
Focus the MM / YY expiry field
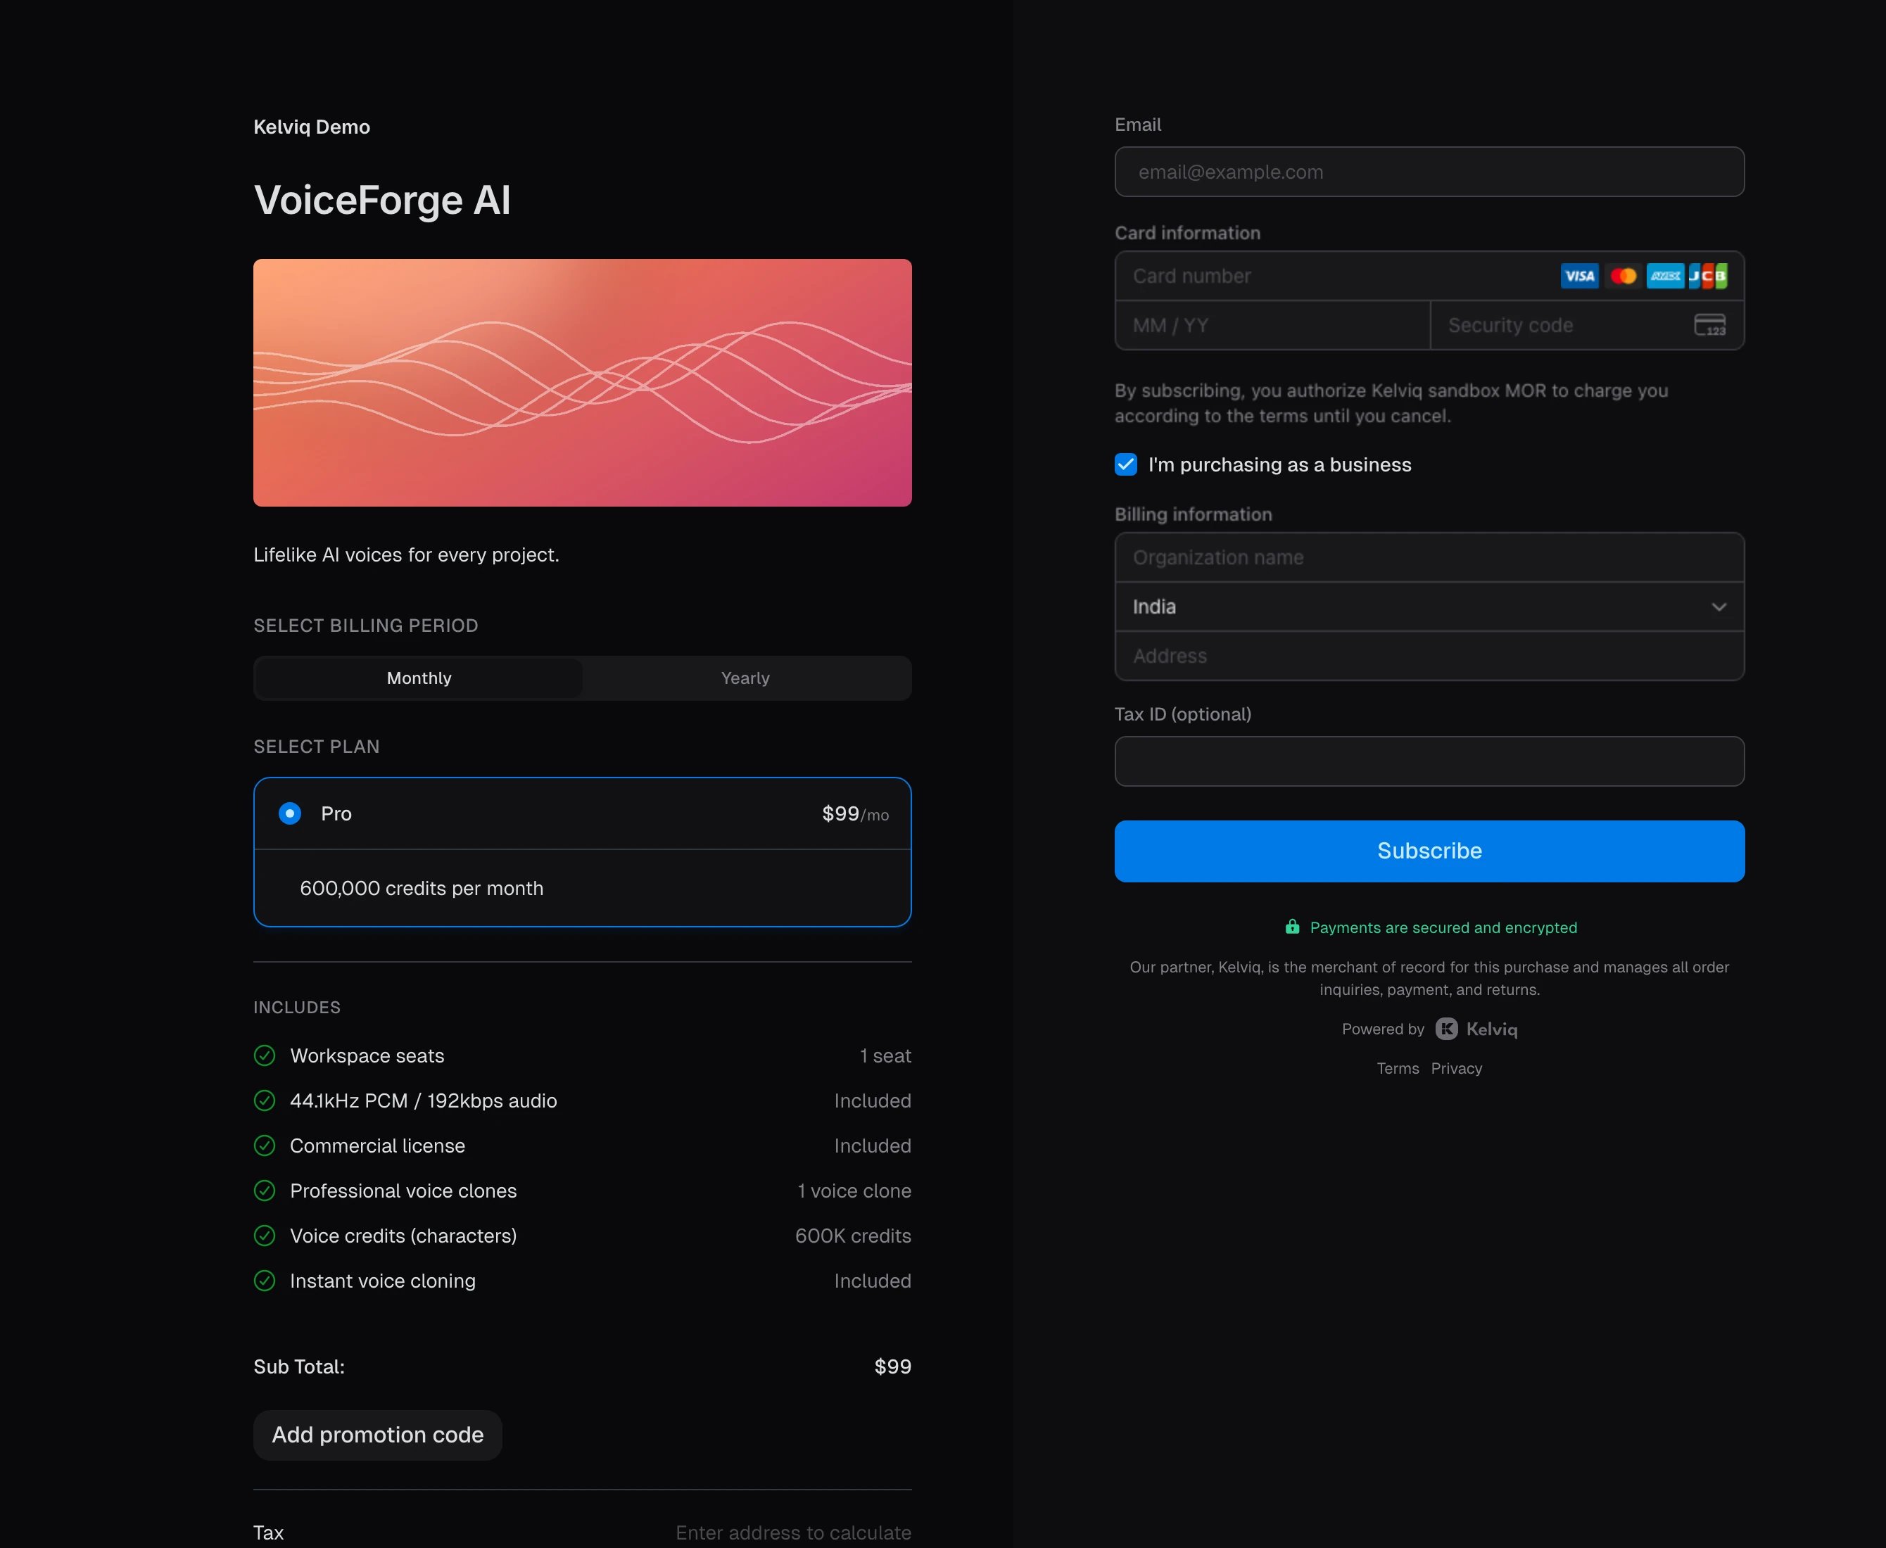[1272, 326]
